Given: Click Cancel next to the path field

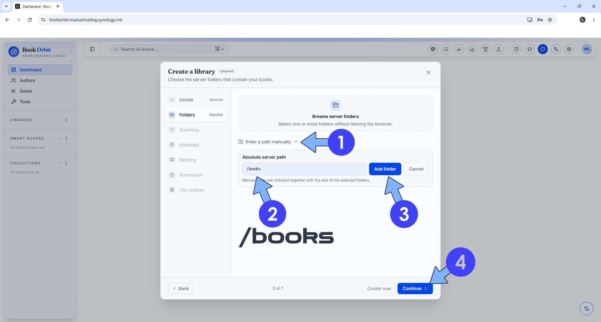Looking at the screenshot, I should pos(416,169).
